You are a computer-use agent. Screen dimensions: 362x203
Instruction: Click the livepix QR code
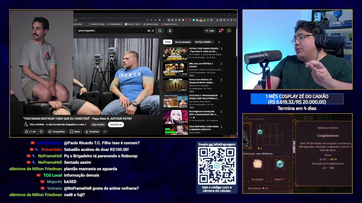point(217,166)
